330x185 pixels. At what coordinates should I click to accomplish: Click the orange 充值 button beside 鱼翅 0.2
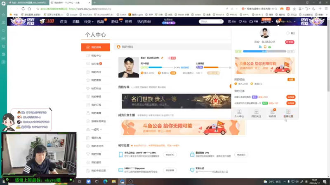(173, 73)
